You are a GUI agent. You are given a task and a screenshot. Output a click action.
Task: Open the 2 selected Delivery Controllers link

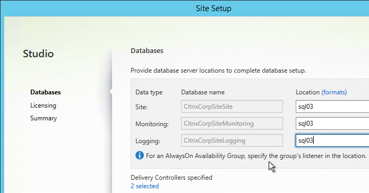click(x=145, y=186)
